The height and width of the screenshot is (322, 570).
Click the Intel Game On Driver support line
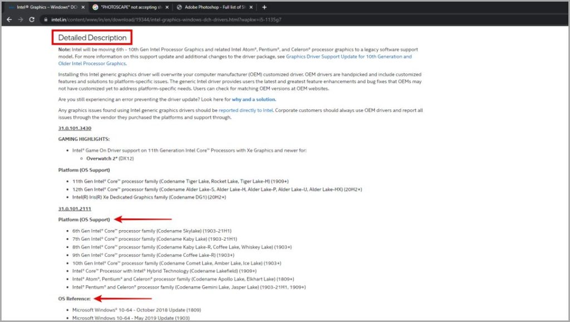(189, 150)
